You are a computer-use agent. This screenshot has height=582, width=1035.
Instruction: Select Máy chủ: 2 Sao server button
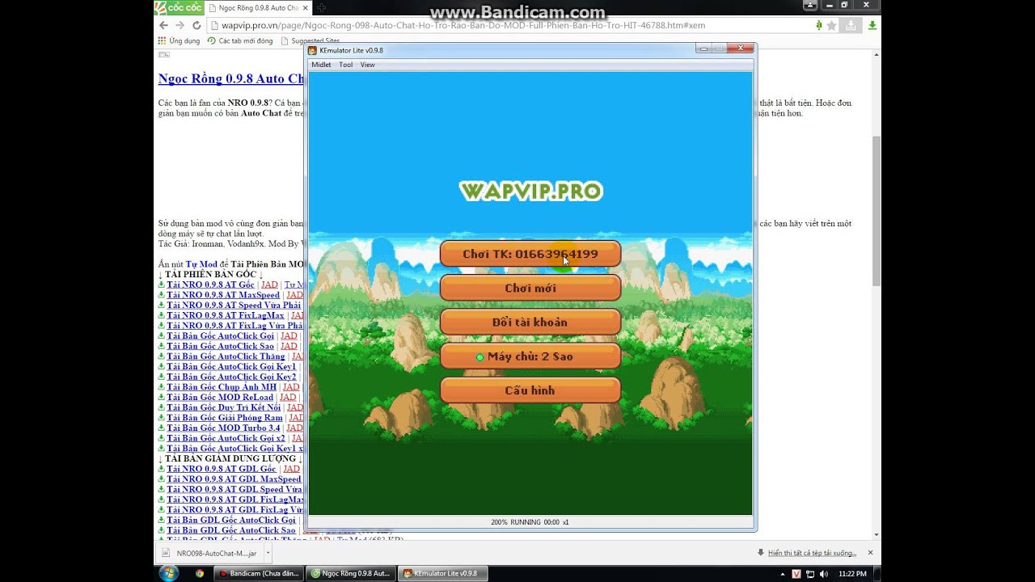[x=530, y=356]
